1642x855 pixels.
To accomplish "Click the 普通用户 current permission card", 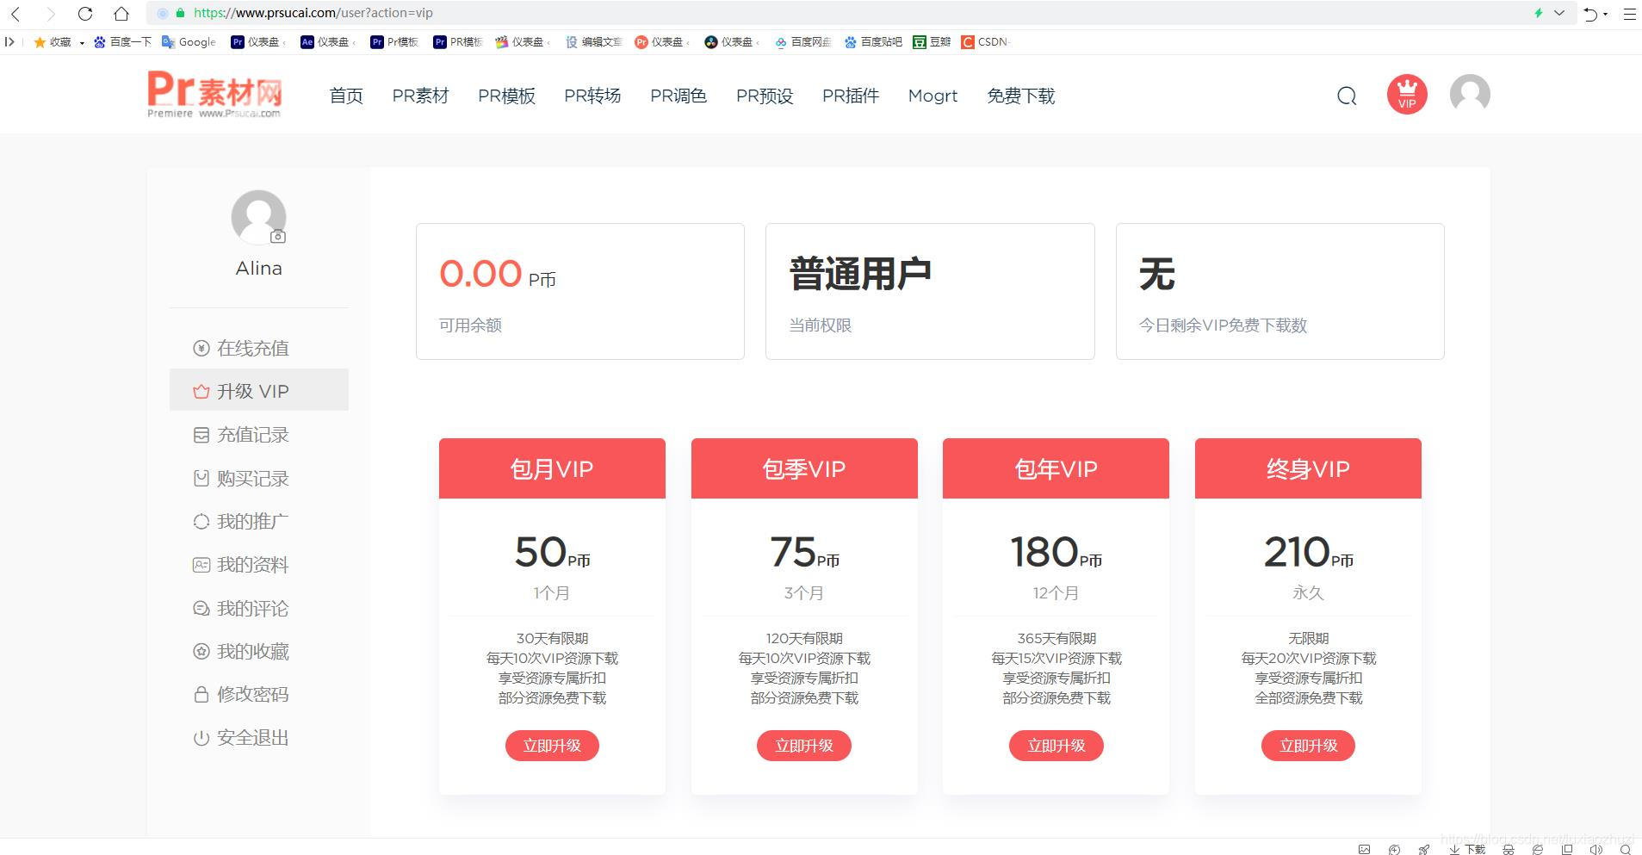I will pyautogui.click(x=930, y=291).
